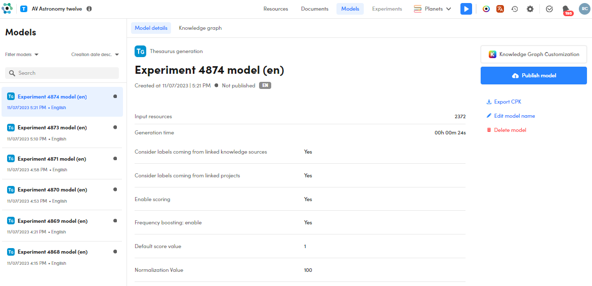Open the settings gear icon

tap(530, 9)
